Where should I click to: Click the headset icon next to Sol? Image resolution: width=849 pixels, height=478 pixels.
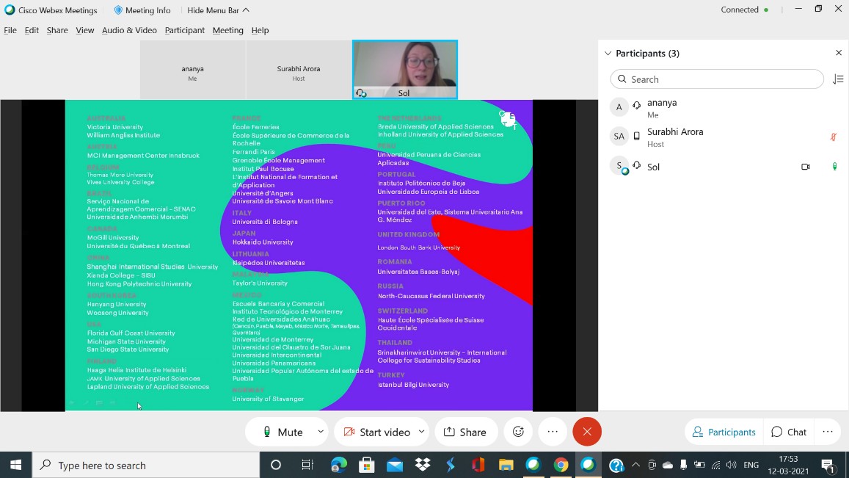[637, 165]
